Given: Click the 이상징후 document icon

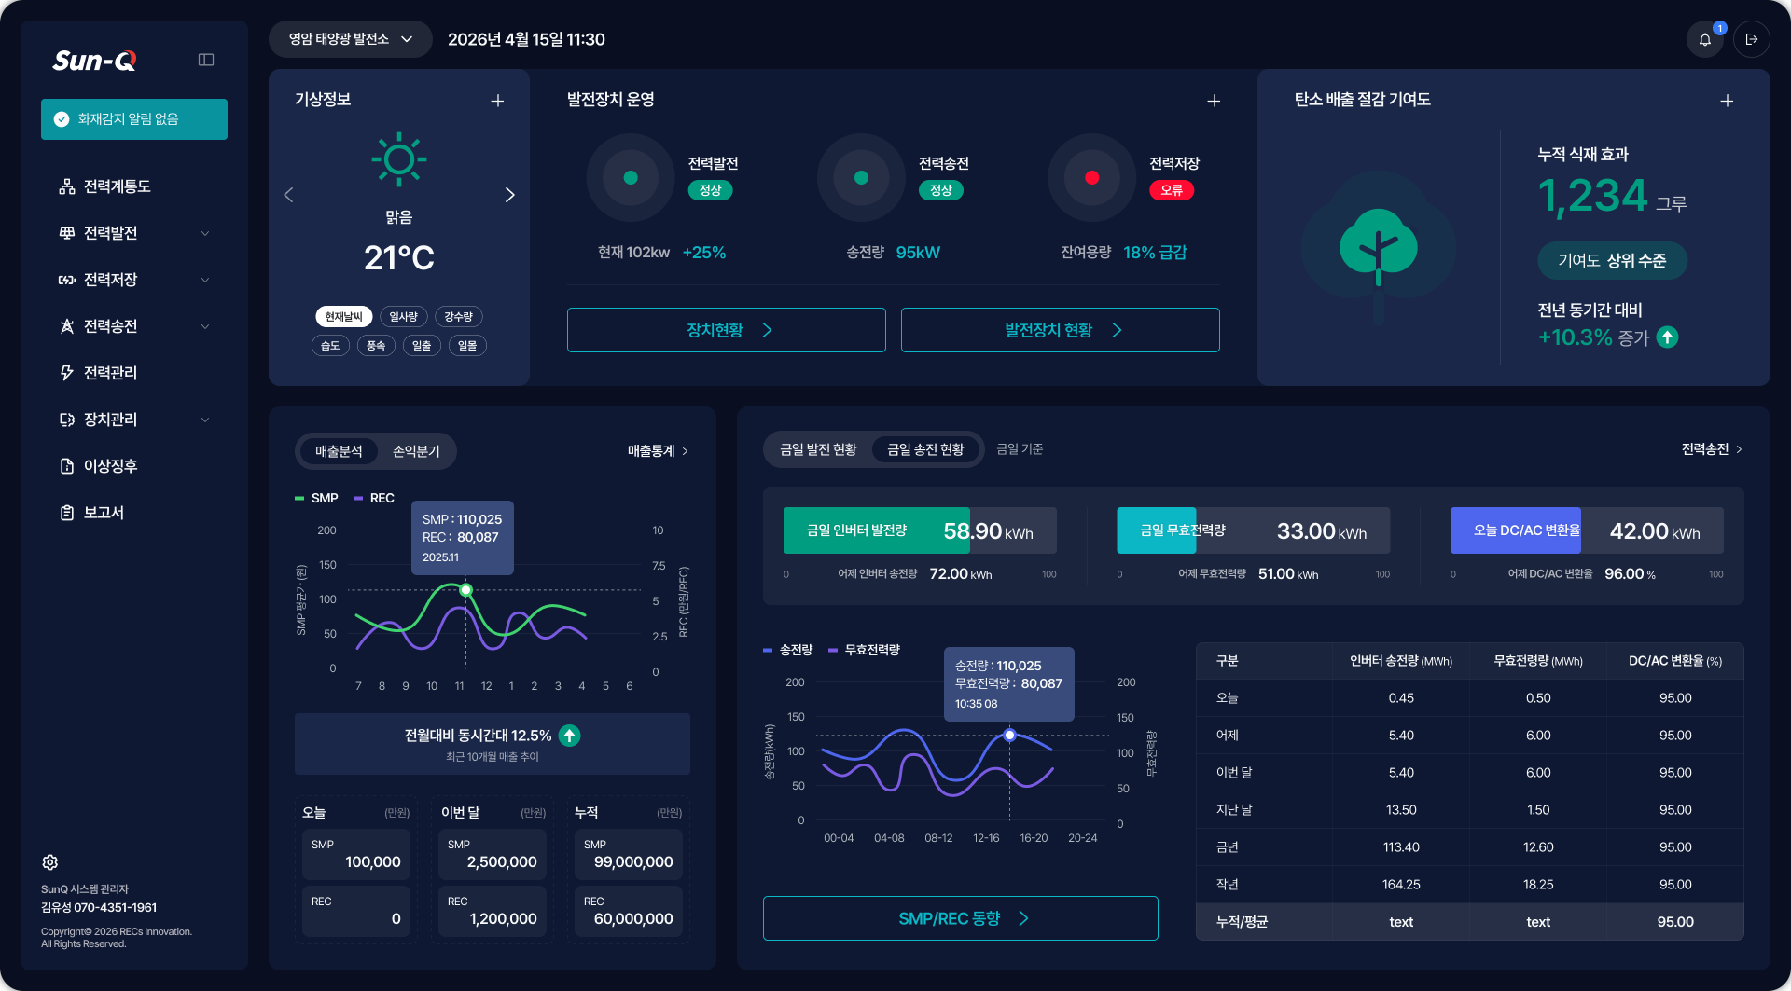Looking at the screenshot, I should coord(67,466).
